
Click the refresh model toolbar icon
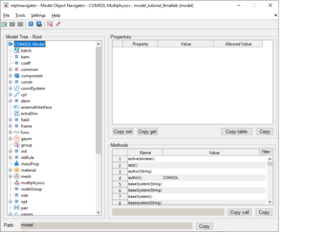[4, 24]
